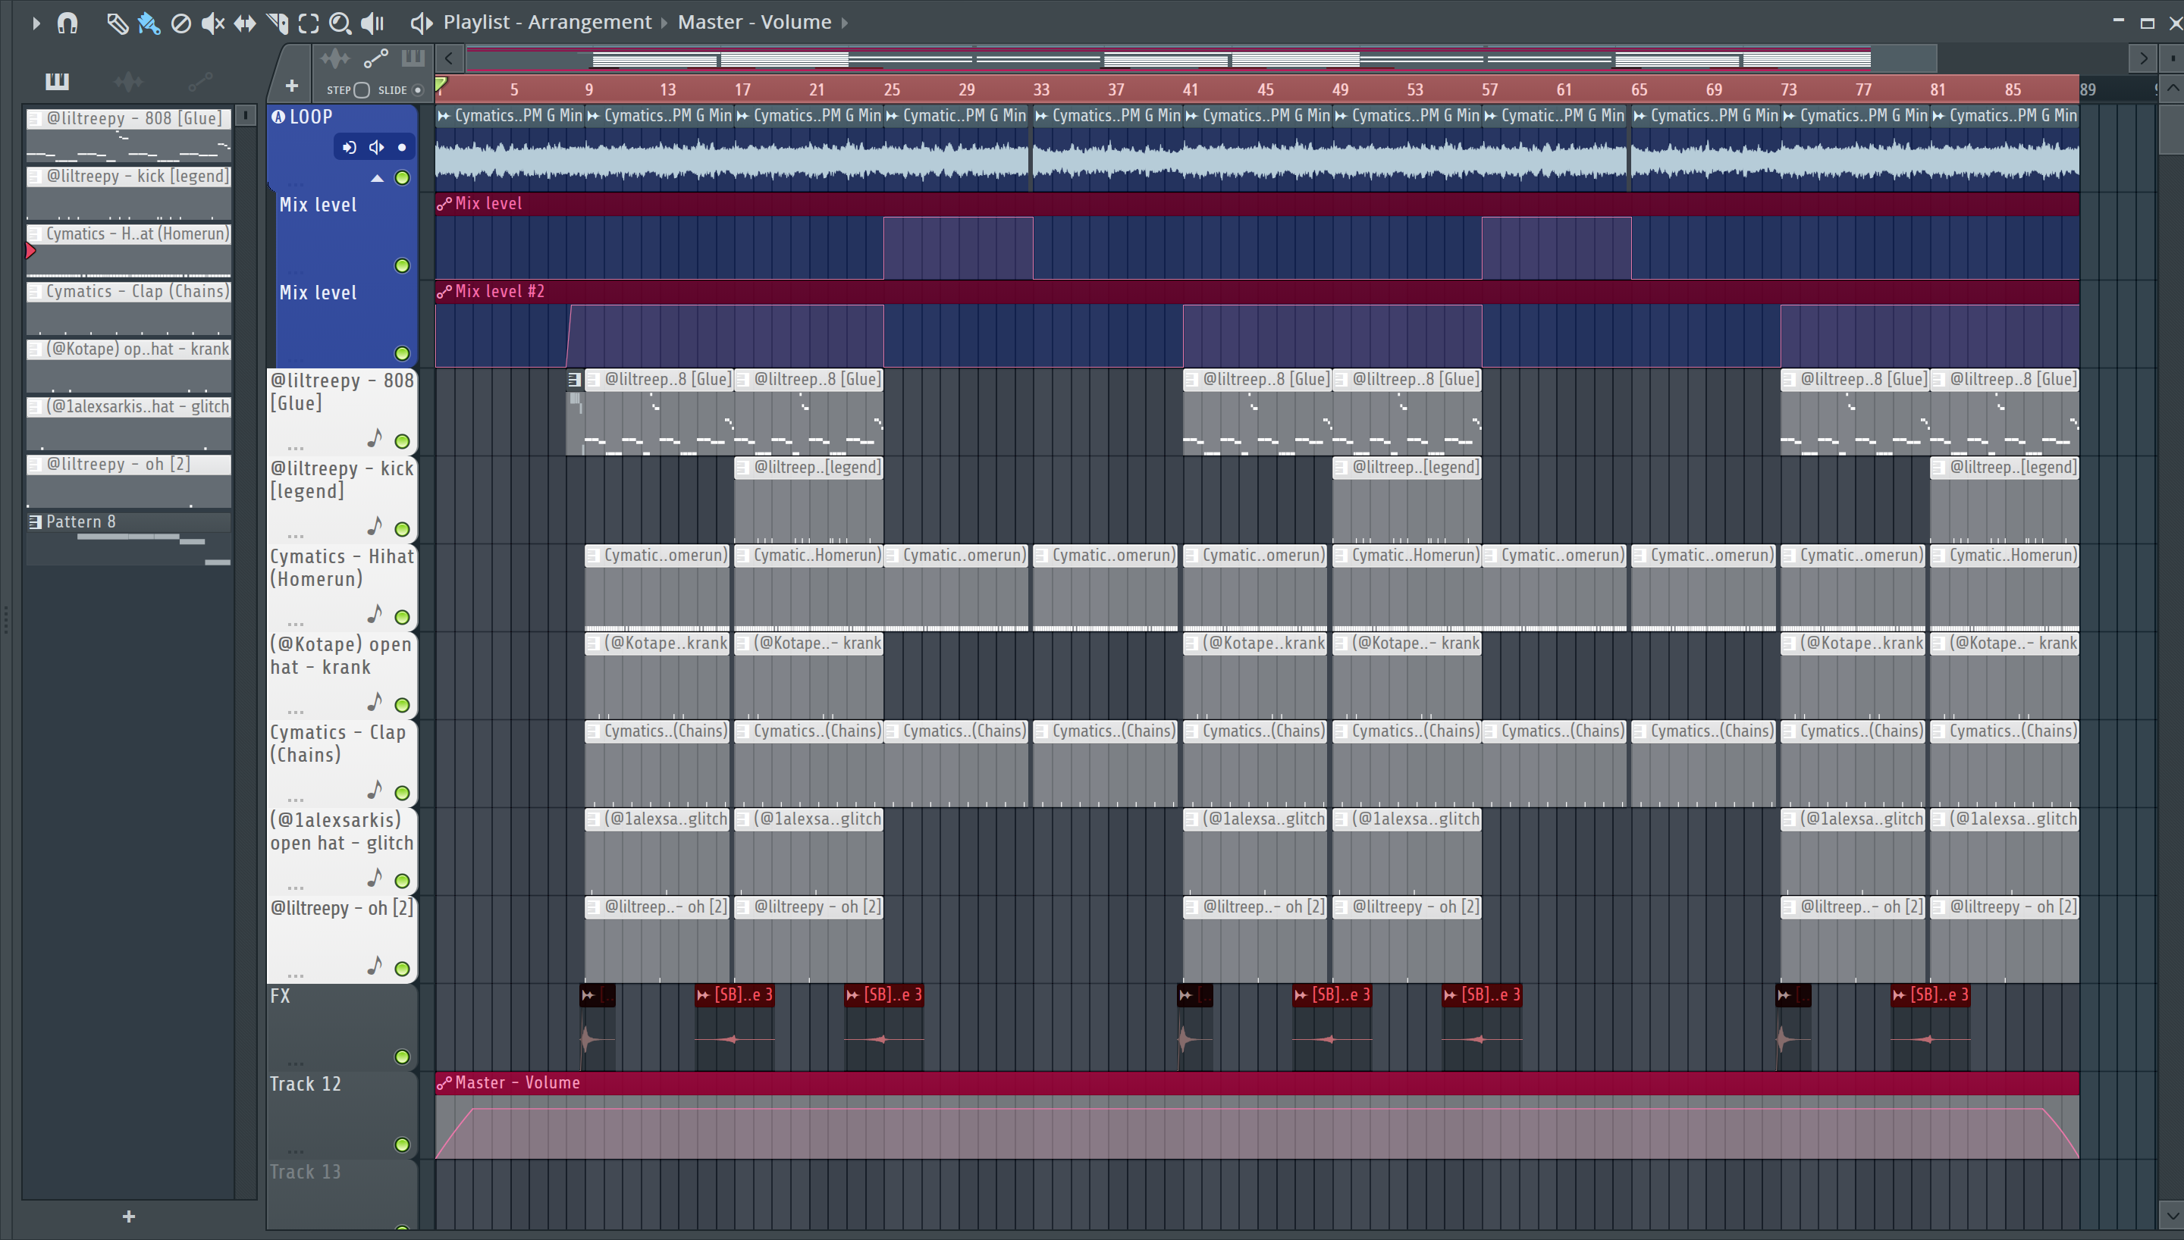Show pattern clips in the picker panel
This screenshot has width=2184, height=1240.
click(x=57, y=81)
